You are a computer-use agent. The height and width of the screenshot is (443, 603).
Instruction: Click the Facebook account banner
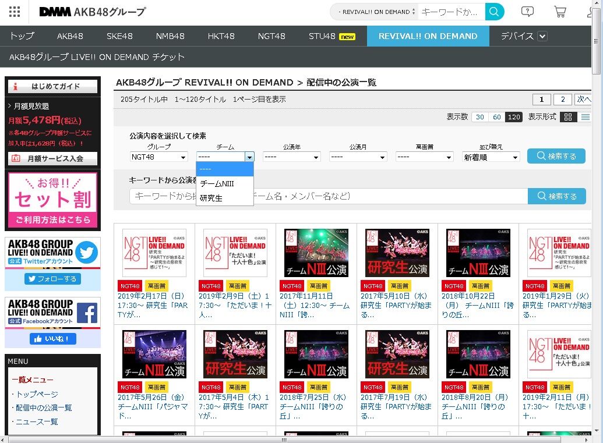click(x=52, y=313)
